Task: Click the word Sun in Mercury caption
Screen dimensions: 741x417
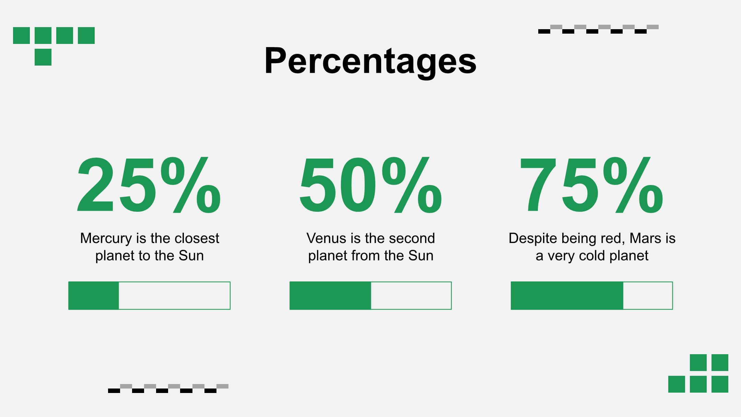Action: click(191, 256)
